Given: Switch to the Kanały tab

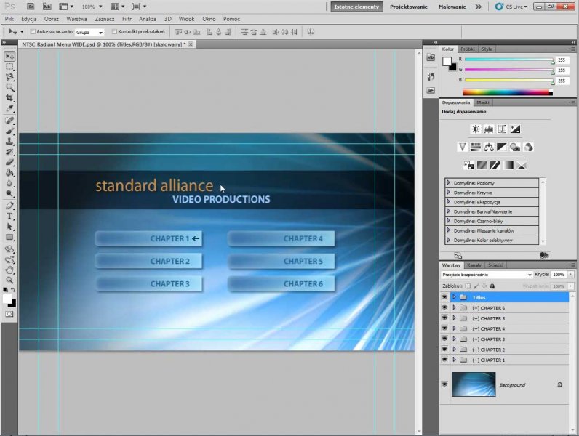Looking at the screenshot, I should click(474, 265).
